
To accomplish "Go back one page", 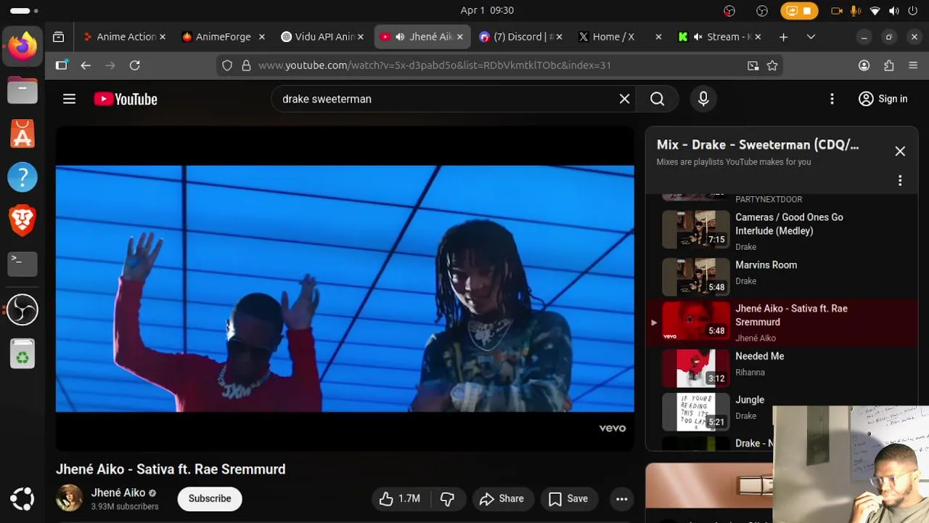I will coord(86,65).
